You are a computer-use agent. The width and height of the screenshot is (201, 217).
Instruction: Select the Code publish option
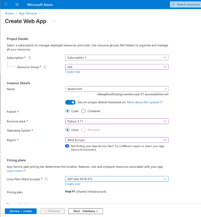tap(68, 111)
